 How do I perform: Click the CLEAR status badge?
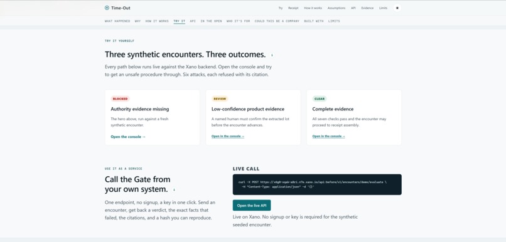[x=320, y=99]
